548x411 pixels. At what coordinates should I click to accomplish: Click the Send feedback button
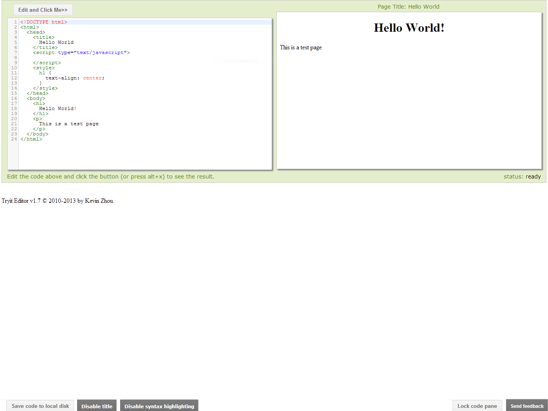[x=526, y=406]
